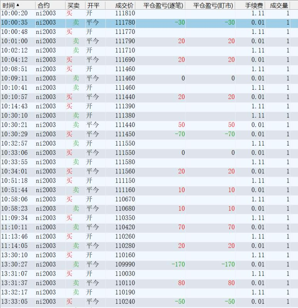Click contract ni2003 in the 10:32:57 row
The width and height of the screenshot is (298, 308).
tap(46, 143)
